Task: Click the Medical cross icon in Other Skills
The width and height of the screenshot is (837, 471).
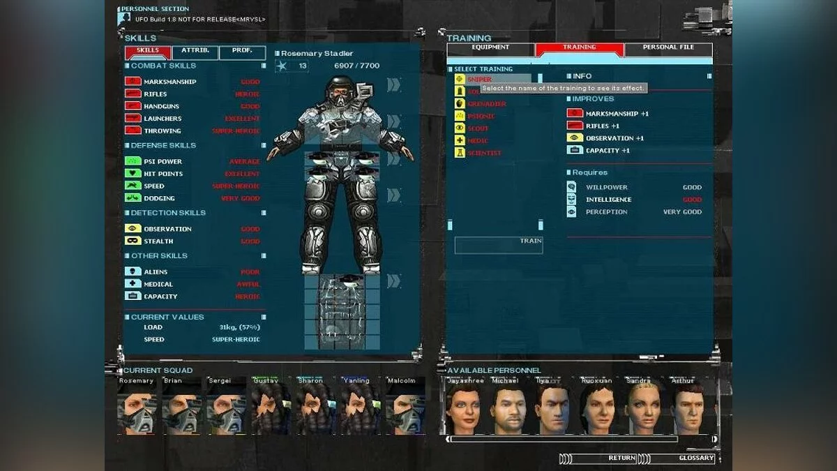Action: [x=133, y=284]
